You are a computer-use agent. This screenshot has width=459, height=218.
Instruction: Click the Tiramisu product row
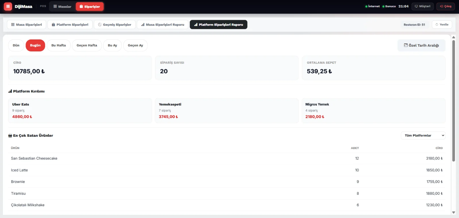click(x=227, y=194)
